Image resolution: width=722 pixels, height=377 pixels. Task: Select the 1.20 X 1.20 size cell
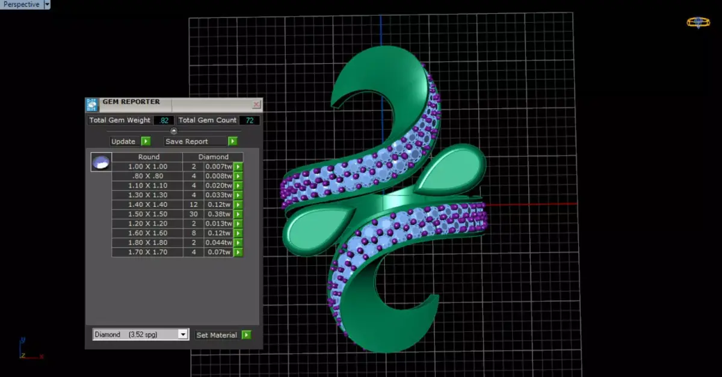(x=147, y=224)
